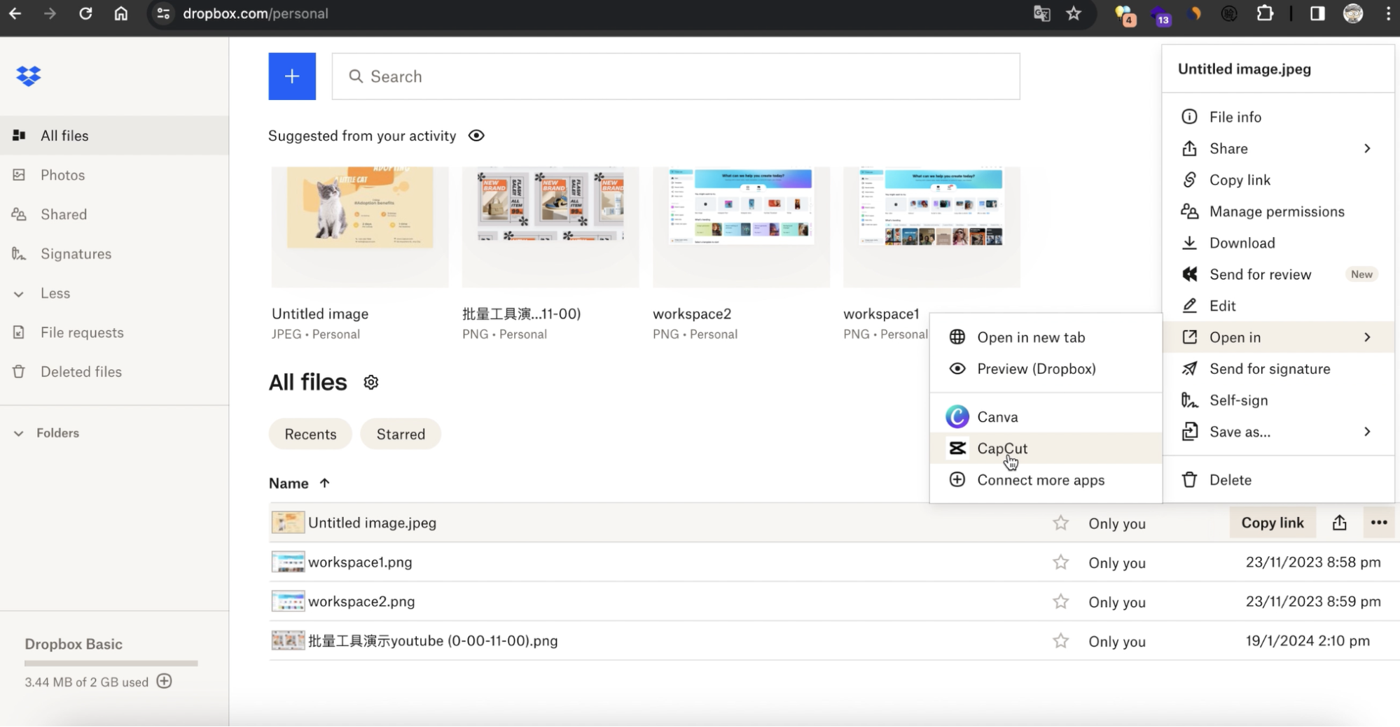
Task: Star workspace1.png as a favorite
Action: click(1060, 562)
